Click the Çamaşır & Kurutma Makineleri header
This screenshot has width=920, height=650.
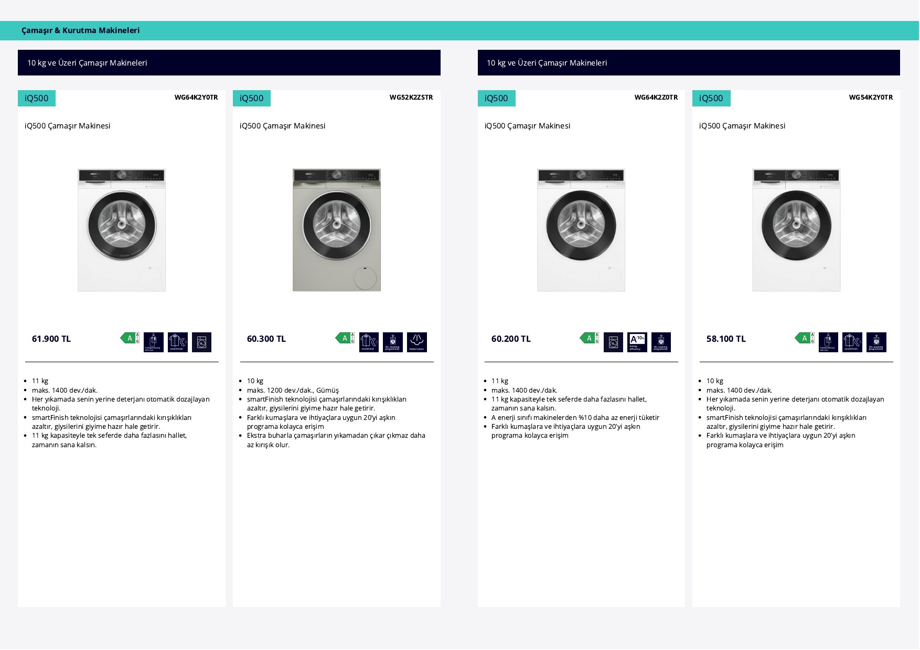pos(81,30)
